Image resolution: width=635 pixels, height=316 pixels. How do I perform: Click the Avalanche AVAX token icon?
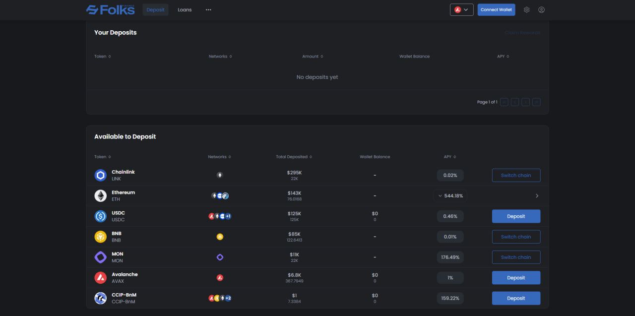point(101,278)
